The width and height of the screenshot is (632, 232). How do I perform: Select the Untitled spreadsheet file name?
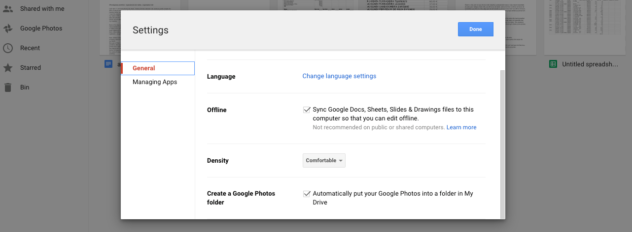(590, 64)
